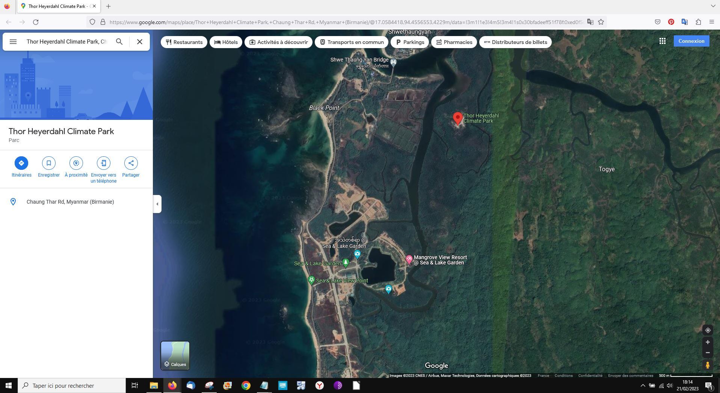Screen dimensions: 720x393
Task: Click the red Thor Heyerdahl Climate Park pin
Action: 457,118
